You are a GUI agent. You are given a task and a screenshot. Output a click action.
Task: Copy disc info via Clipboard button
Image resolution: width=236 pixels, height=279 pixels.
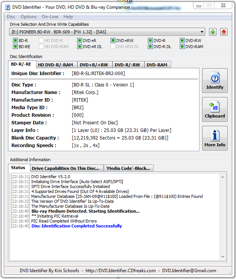215,110
